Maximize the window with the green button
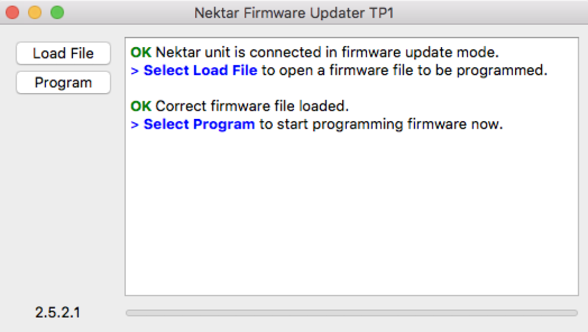Screen dimensions: 588x332 click(57, 12)
